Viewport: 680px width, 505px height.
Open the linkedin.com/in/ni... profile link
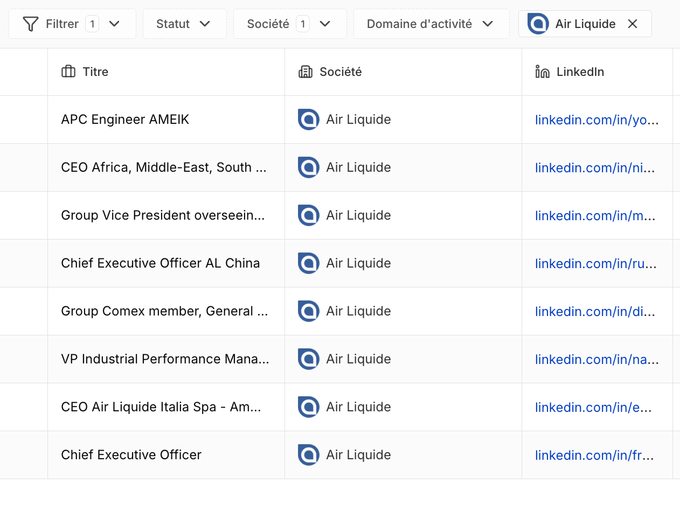(595, 167)
